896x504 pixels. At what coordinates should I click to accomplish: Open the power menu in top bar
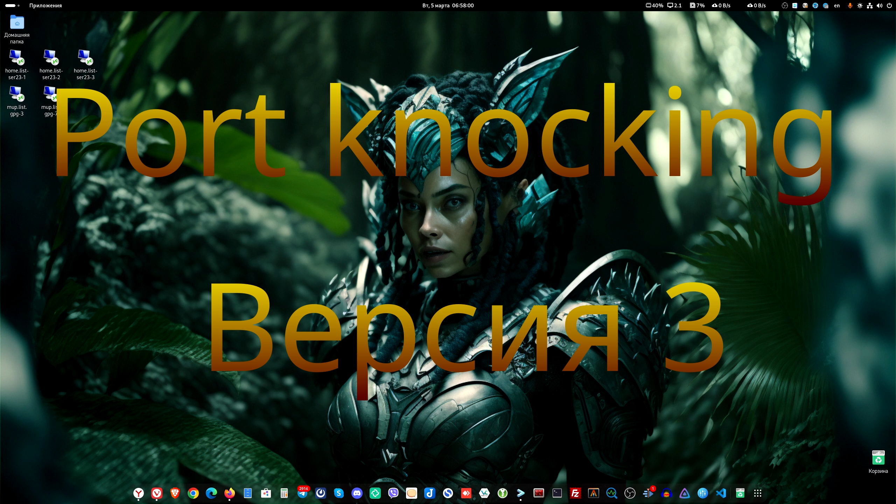[x=889, y=6]
